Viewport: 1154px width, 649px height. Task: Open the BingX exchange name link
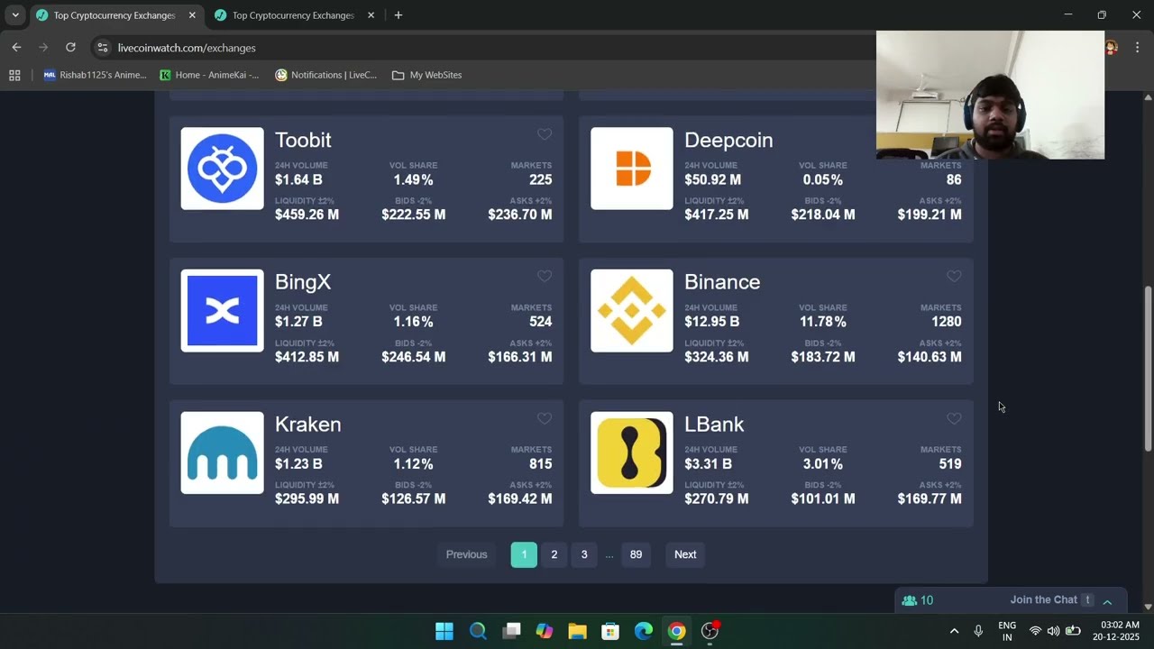pos(303,282)
